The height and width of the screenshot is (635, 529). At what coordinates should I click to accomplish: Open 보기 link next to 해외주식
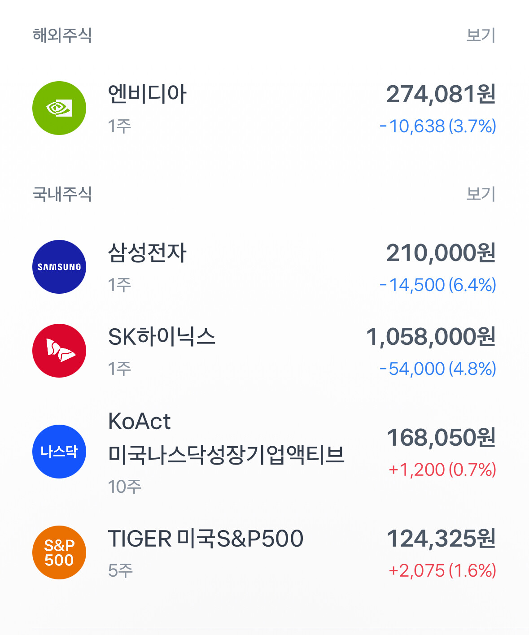(481, 35)
